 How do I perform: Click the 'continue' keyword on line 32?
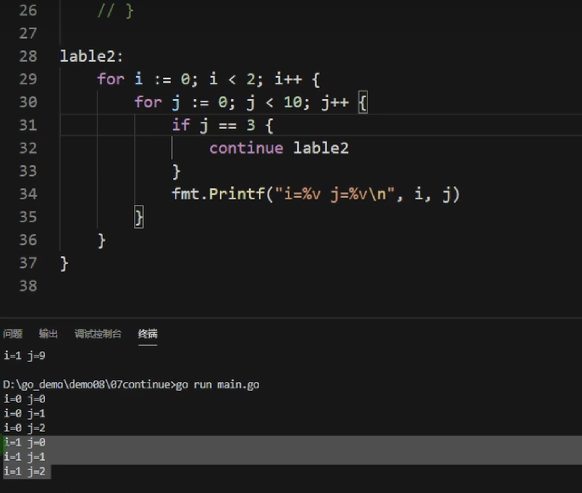(246, 148)
